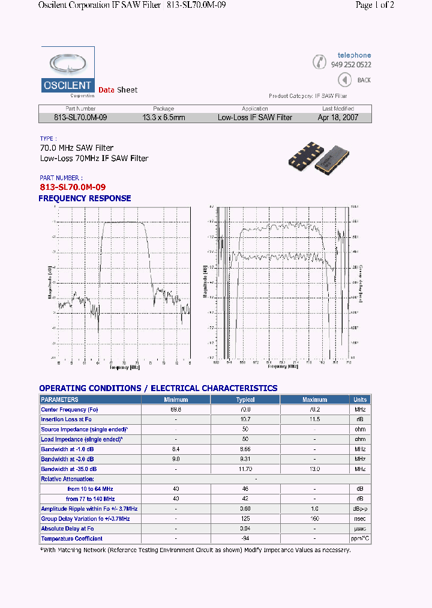The height and width of the screenshot is (608, 432).
Task: Select the OPERATING CONDITIONS heading
Action: [158, 389]
